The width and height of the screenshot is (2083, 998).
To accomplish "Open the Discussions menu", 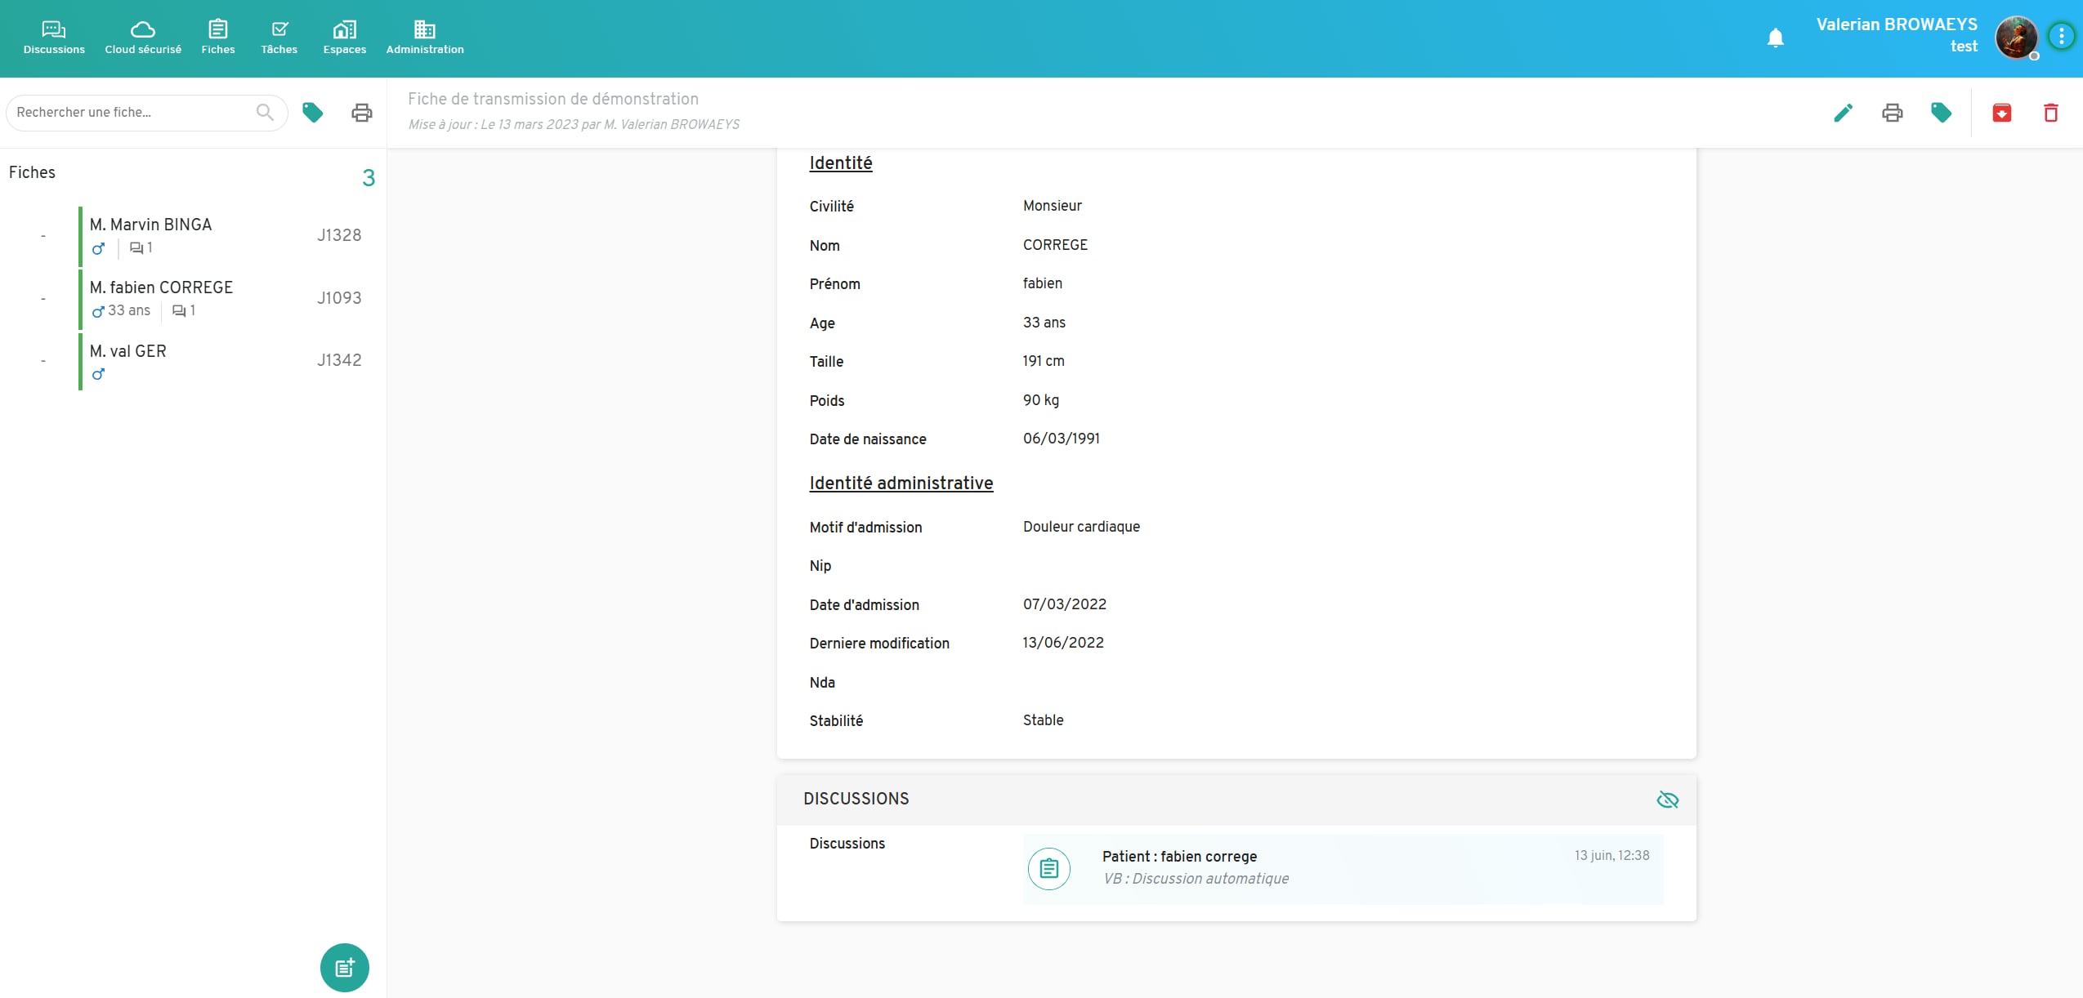I will click(54, 38).
